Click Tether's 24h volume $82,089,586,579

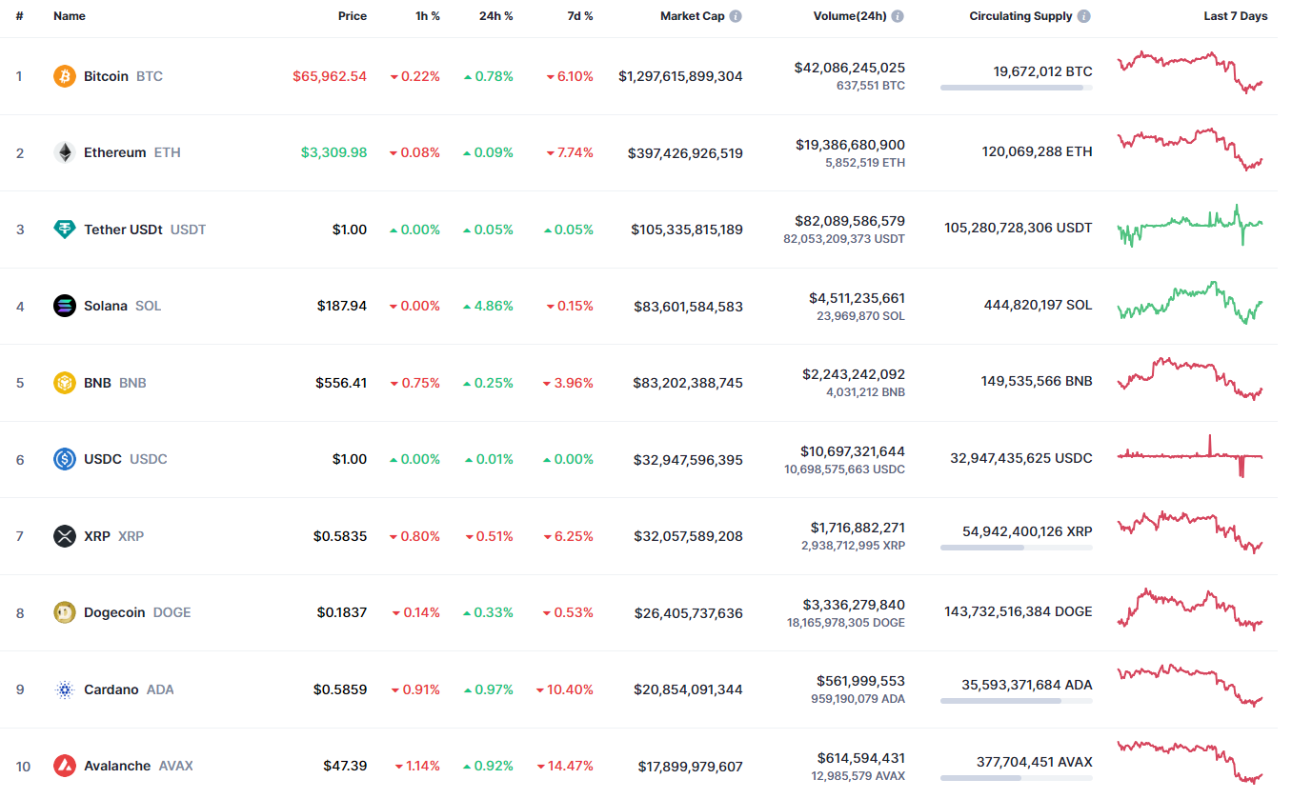coord(851,221)
